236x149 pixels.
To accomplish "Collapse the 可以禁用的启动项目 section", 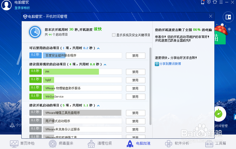I will [x=98, y=48].
